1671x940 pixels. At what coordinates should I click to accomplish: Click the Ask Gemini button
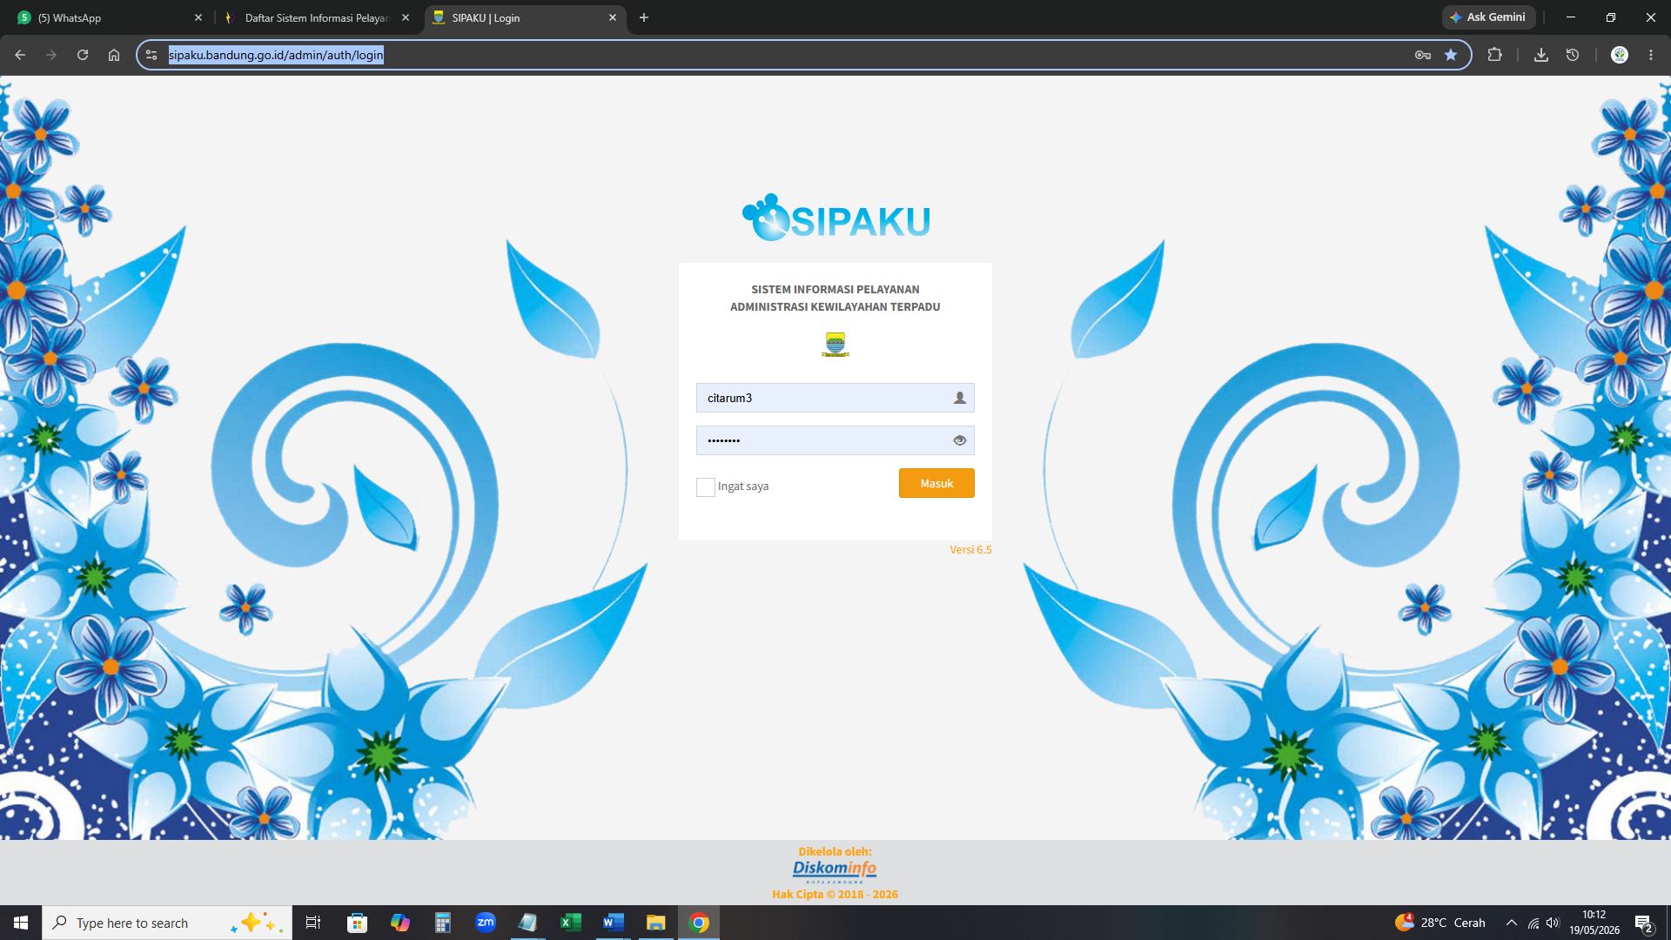coord(1488,17)
